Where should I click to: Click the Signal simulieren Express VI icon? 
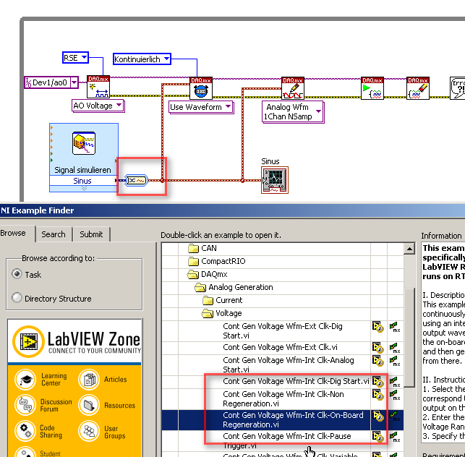tap(84, 143)
